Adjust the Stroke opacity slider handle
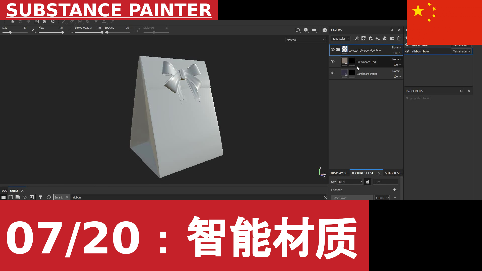Viewport: 482px width, 271px height. 102,32
